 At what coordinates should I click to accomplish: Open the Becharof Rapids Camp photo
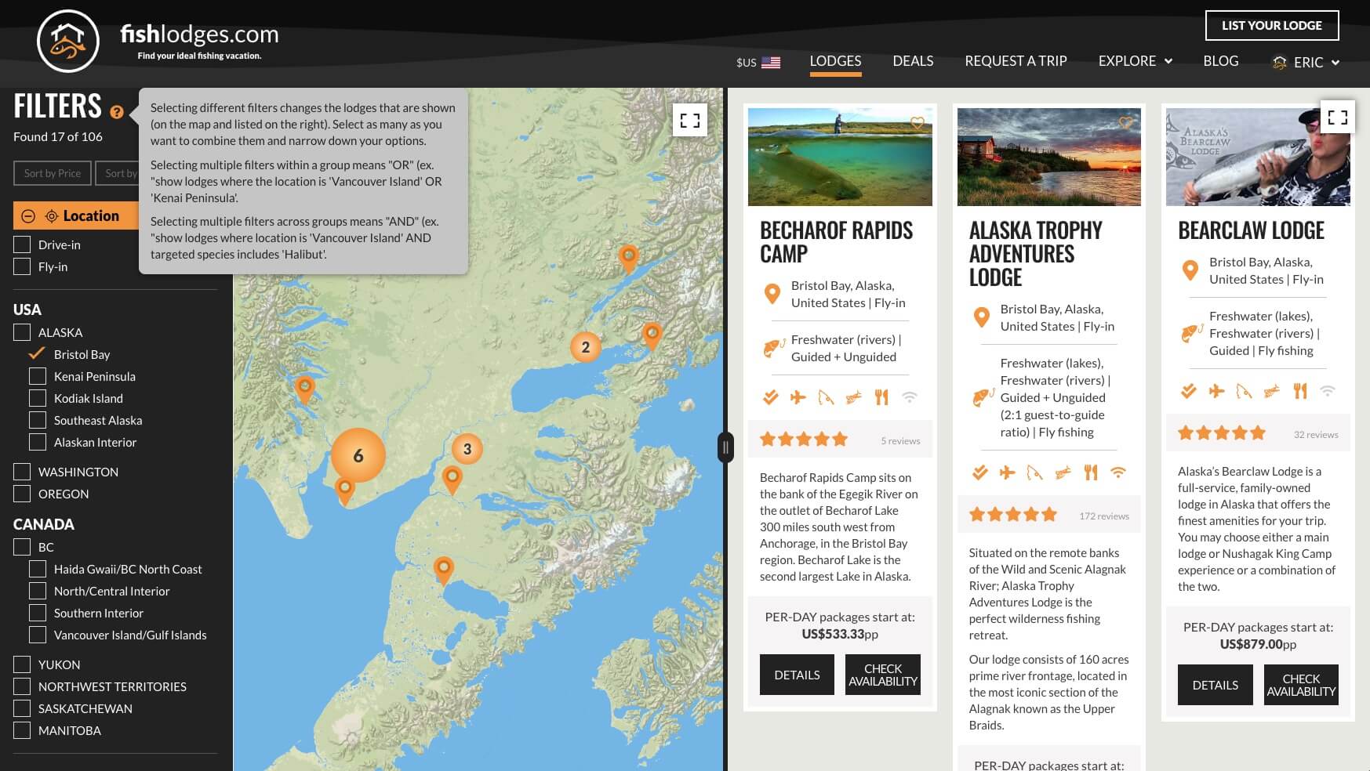[x=840, y=157]
